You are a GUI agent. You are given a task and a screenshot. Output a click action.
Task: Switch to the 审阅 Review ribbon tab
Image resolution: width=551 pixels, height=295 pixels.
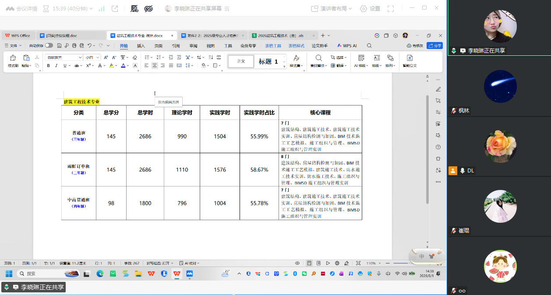(193, 46)
